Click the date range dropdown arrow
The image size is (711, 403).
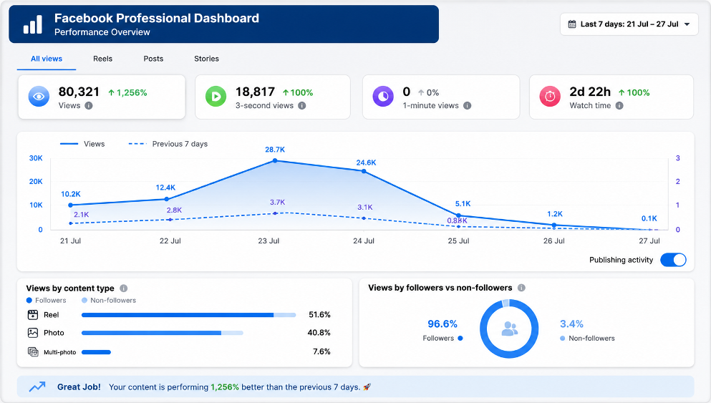pos(687,24)
